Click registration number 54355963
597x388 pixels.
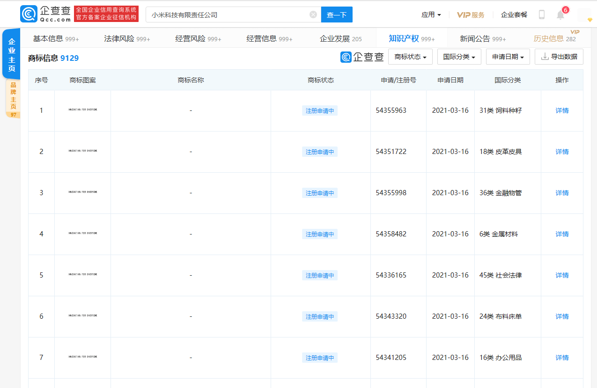(x=391, y=110)
